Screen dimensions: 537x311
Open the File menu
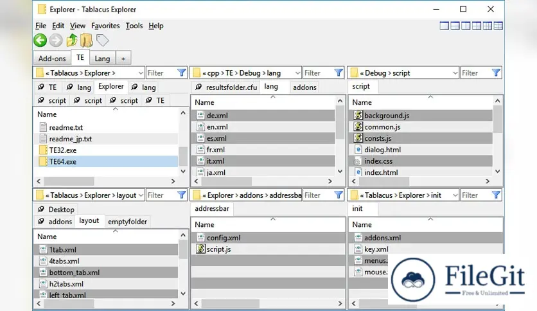(40, 26)
